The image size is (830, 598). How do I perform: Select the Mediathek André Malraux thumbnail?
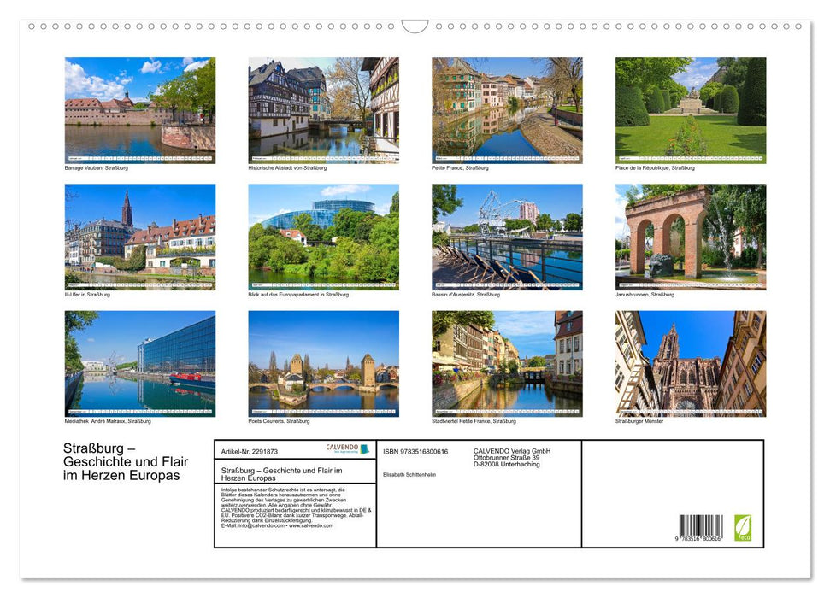(140, 364)
